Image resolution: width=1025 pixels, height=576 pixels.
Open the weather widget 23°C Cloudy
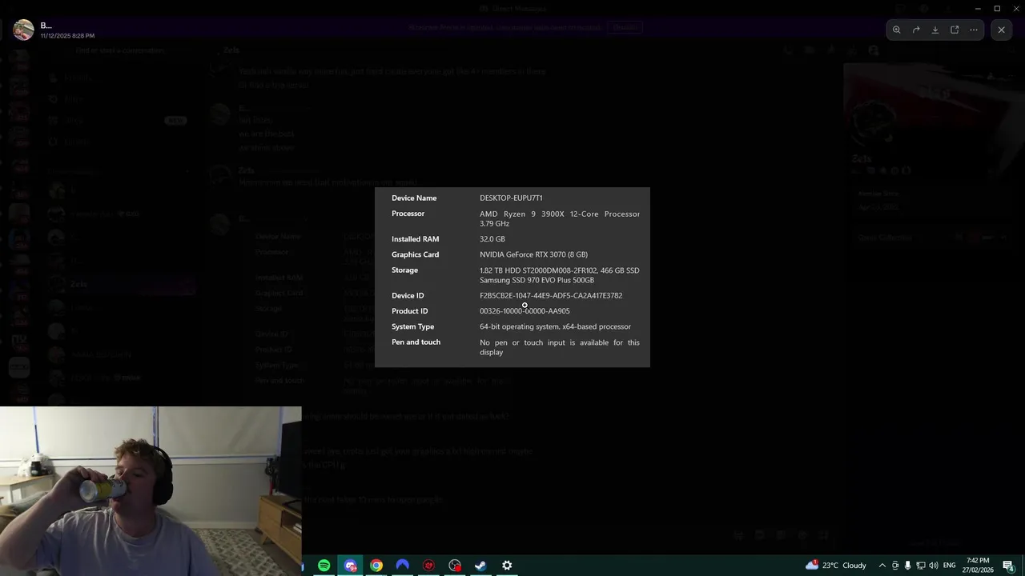pyautogui.click(x=836, y=566)
